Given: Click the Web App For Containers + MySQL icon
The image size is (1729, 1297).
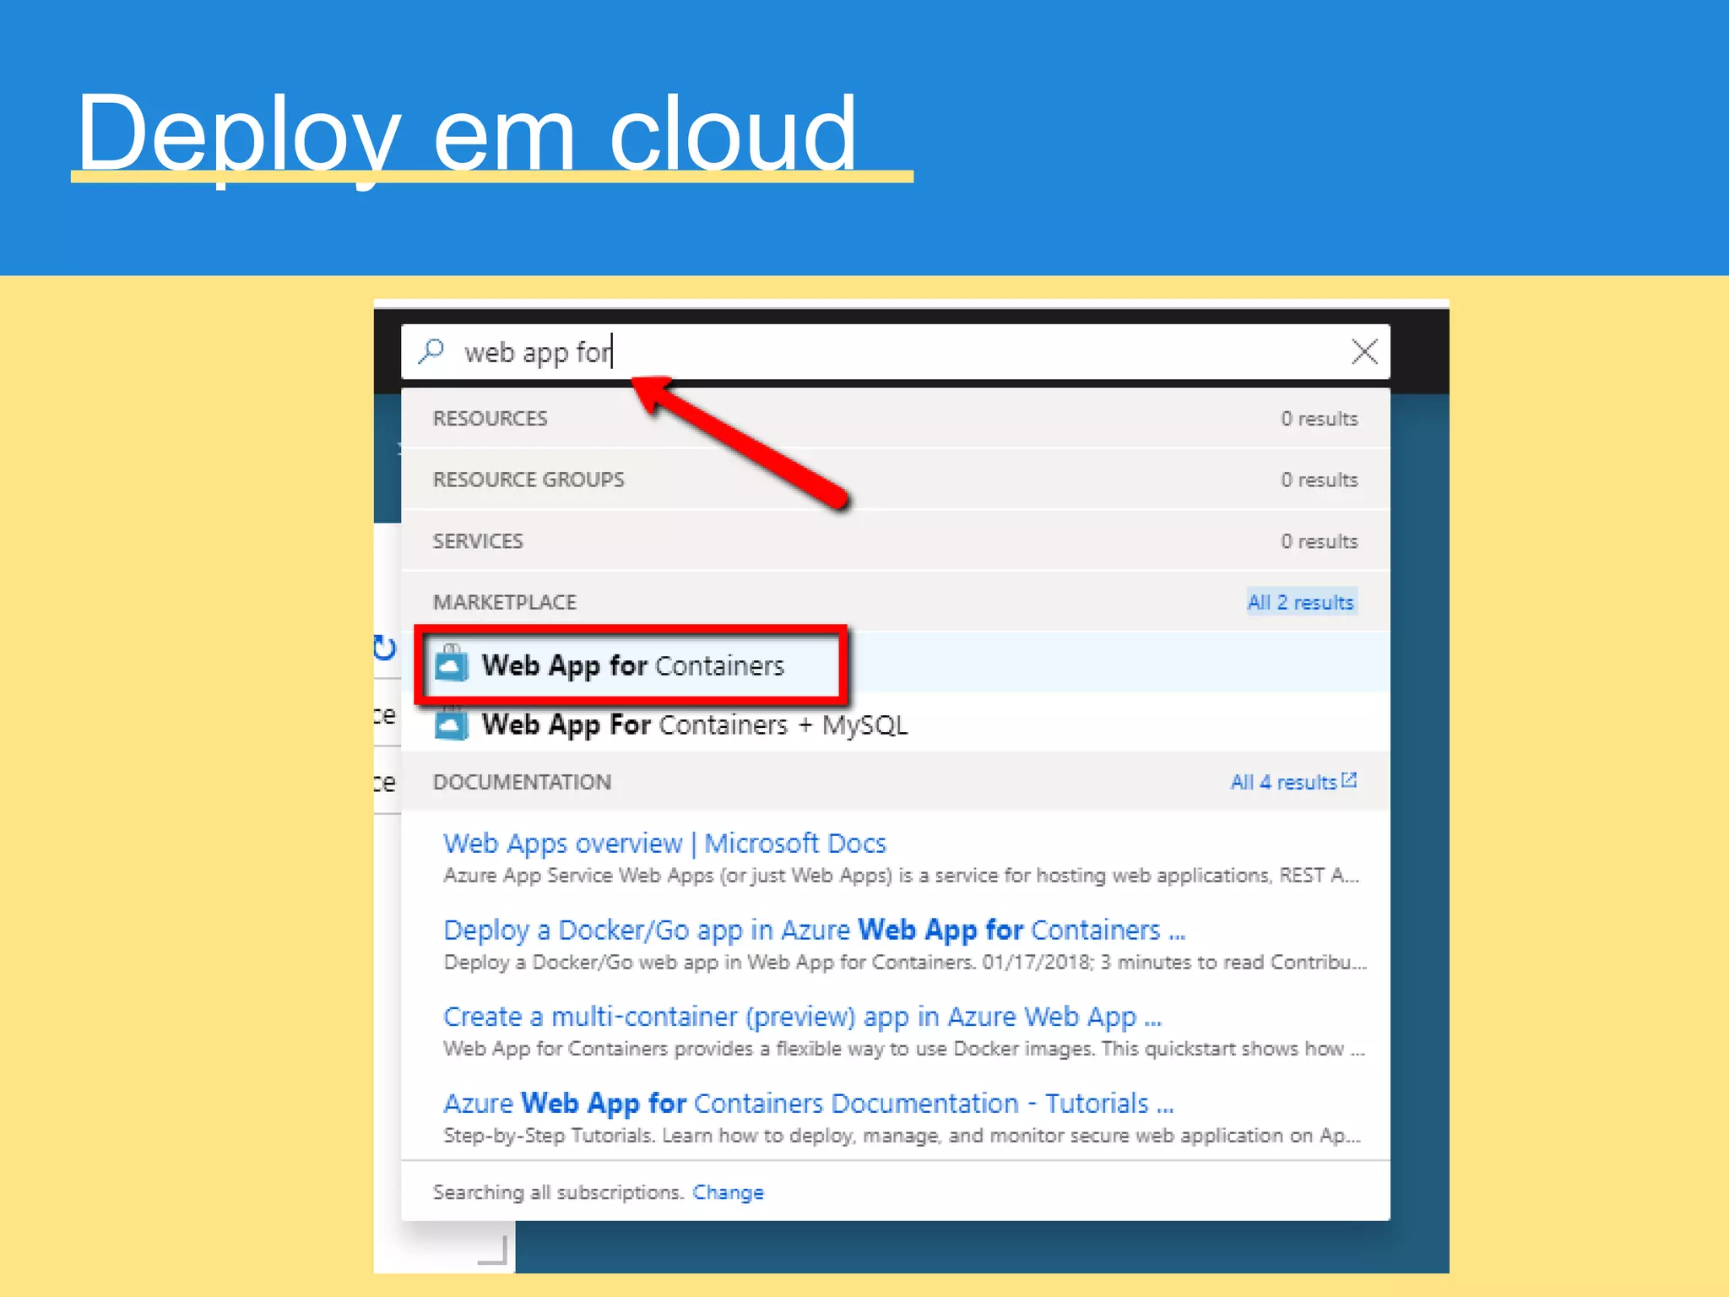Looking at the screenshot, I should 451,724.
